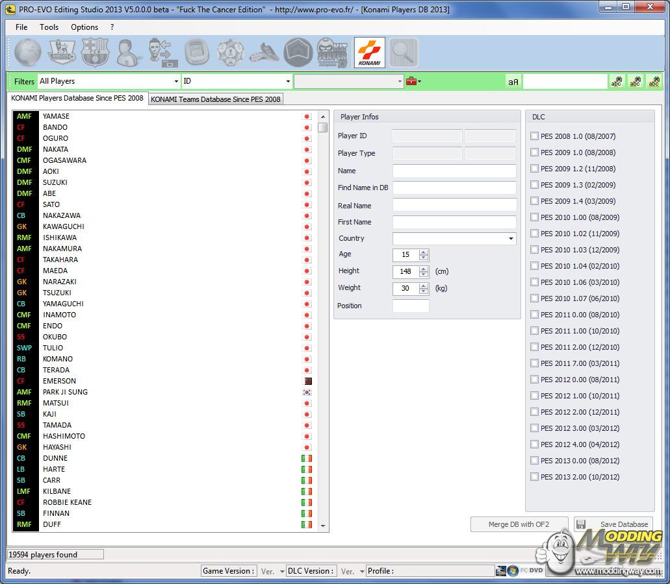Select the football boots icon
This screenshot has width=670, height=584.
264,53
